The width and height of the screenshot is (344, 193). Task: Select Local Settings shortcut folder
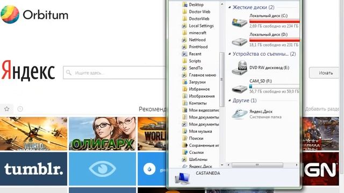[201, 26]
